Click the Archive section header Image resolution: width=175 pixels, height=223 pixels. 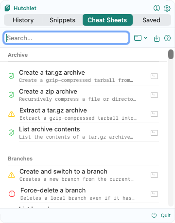(18, 55)
